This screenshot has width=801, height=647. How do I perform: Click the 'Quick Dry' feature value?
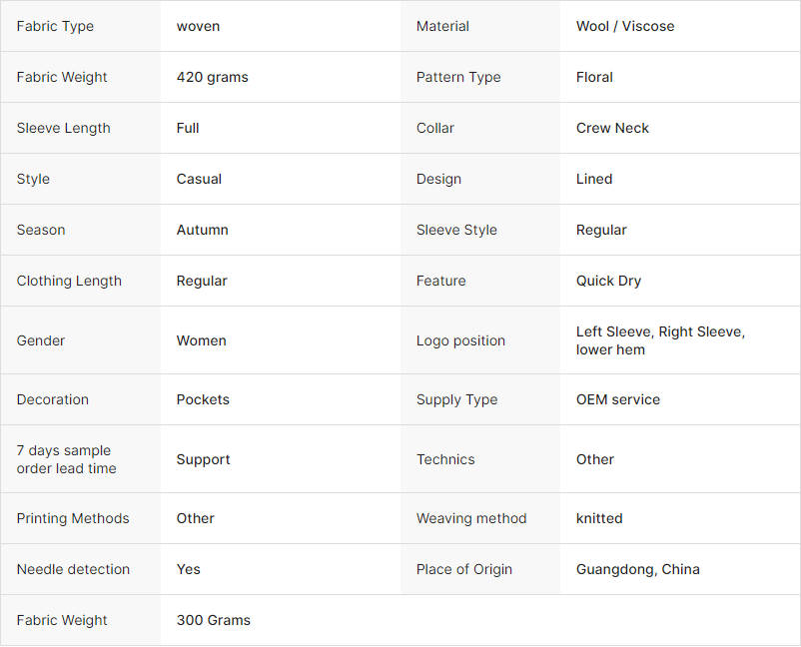(x=608, y=281)
